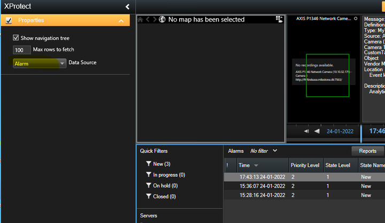Open the Alarm data source dropdown
This screenshot has height=223, width=385.
coord(39,63)
